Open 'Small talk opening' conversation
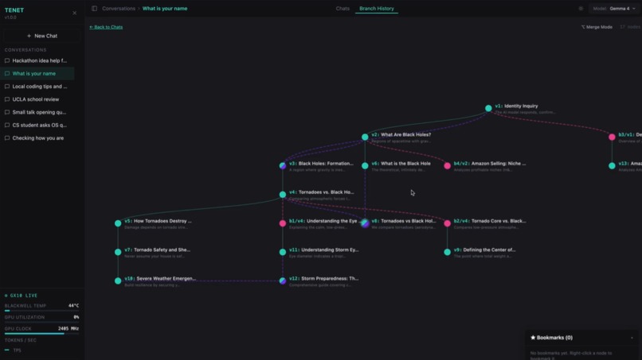This screenshot has width=642, height=360. (x=37, y=112)
